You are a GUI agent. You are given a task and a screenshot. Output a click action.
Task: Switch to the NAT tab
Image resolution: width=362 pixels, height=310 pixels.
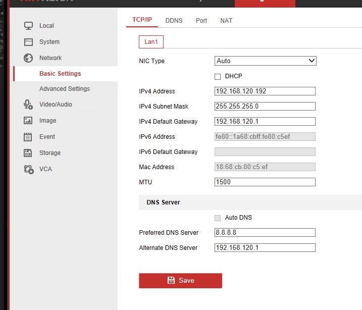(x=226, y=21)
